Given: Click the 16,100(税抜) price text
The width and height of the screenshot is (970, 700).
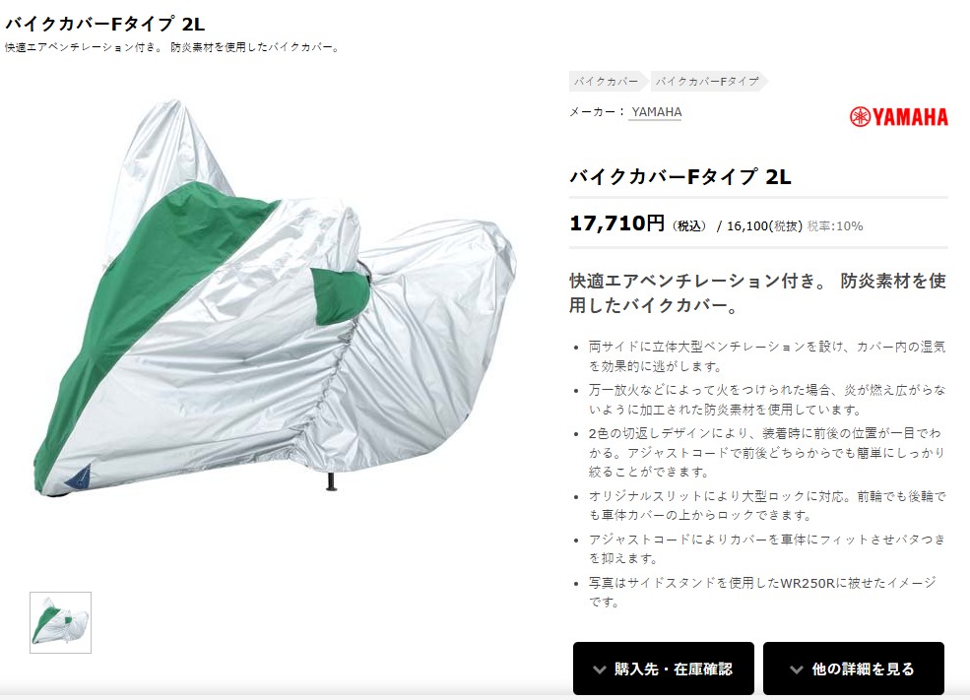Looking at the screenshot, I should 764,226.
